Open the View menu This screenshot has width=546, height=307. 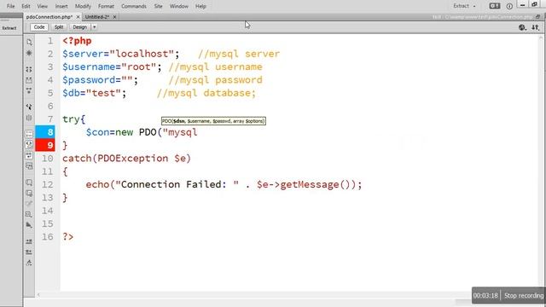coord(42,6)
